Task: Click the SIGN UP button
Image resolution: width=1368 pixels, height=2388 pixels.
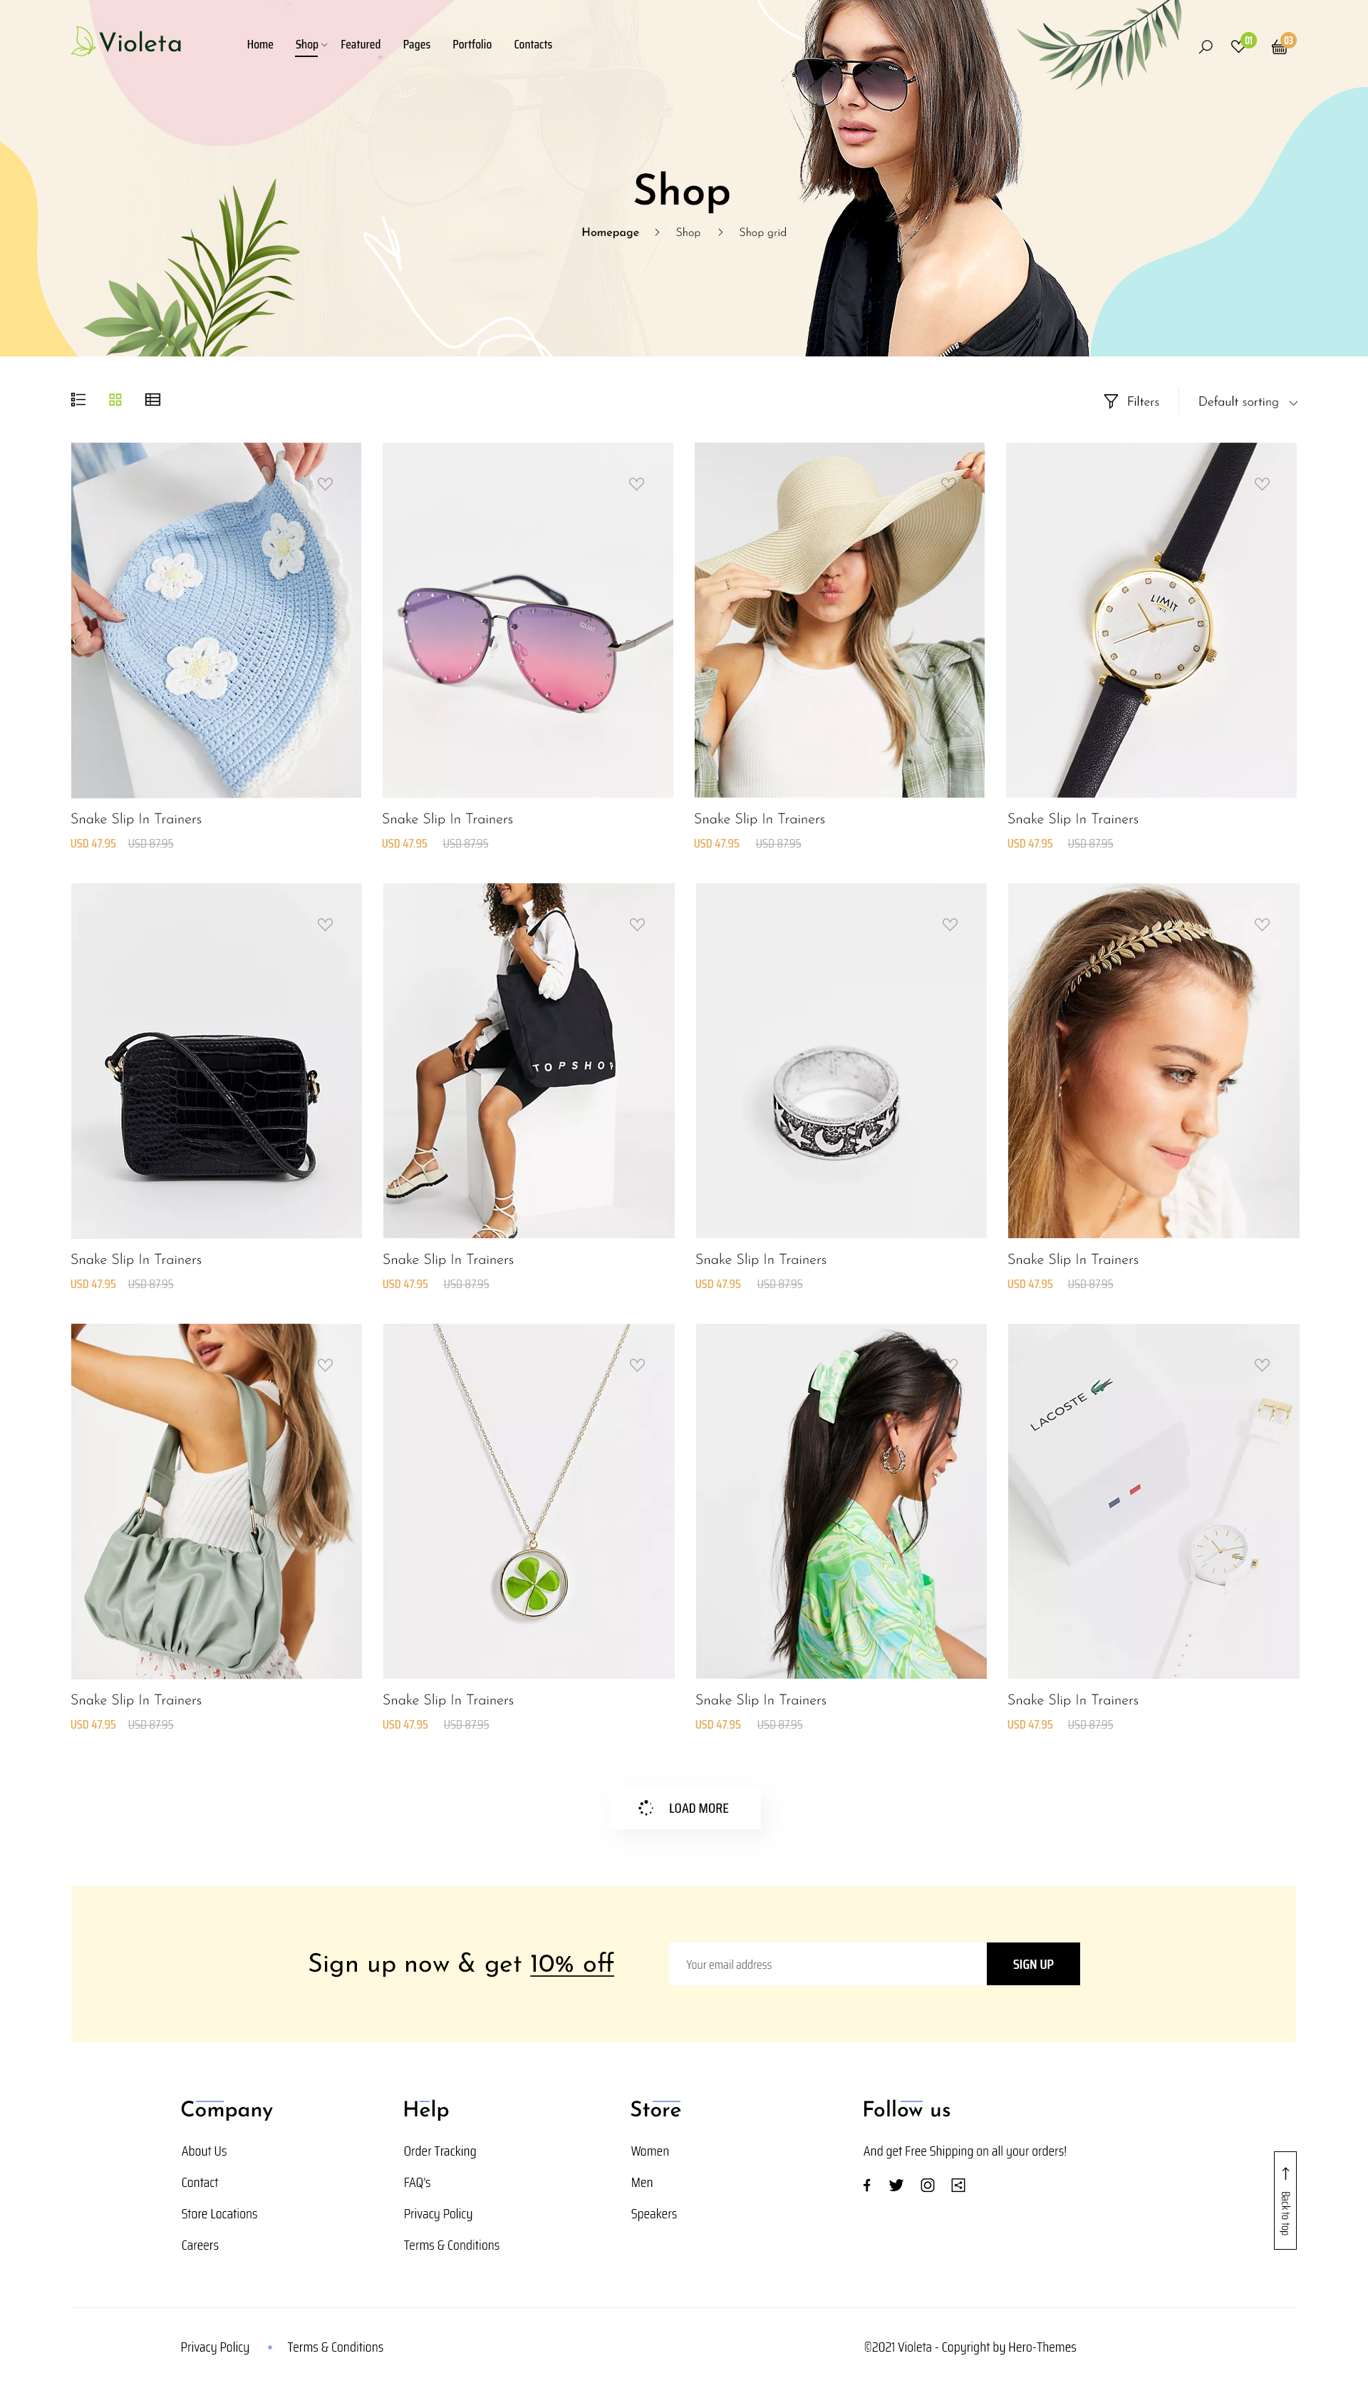Action: 1032,1965
